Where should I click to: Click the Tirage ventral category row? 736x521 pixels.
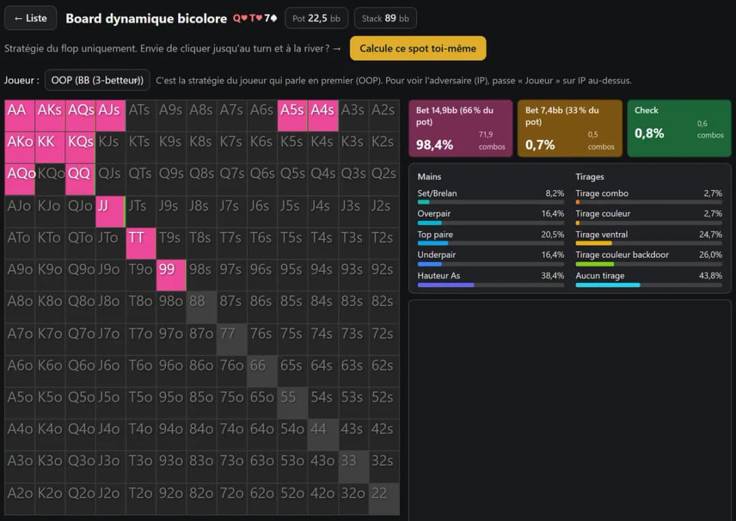(649, 238)
